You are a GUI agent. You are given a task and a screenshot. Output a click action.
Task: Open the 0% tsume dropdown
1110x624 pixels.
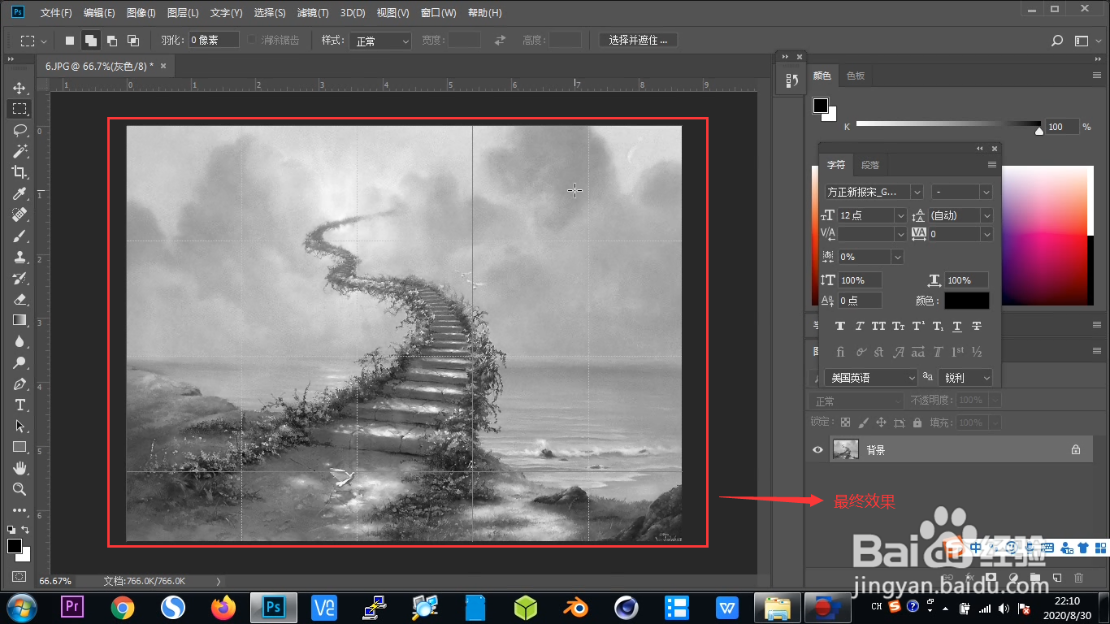871,257
